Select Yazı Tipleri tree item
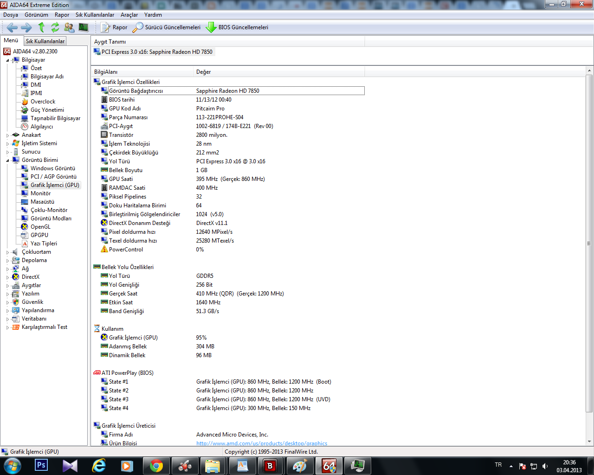Screen dimensions: 594x475 tap(44, 244)
